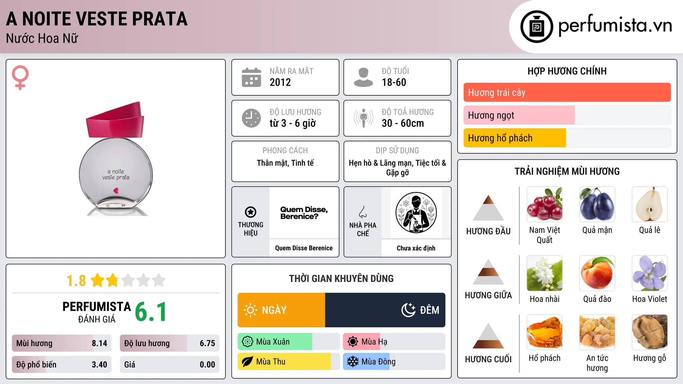
Task: Click the sun icon for Mùa Hạ
Action: pos(353,342)
